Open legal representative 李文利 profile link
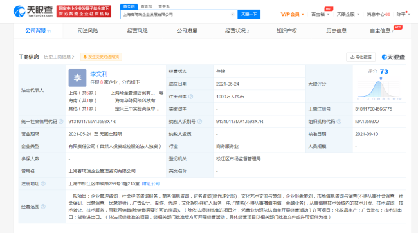418x233 pixels. pyautogui.click(x=99, y=74)
